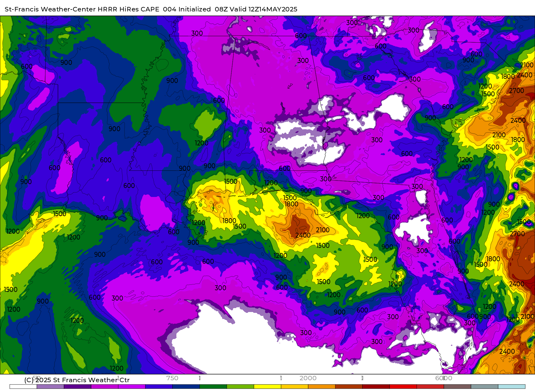The height and width of the screenshot is (390, 535).
Task: Pick the dark green legend swatch
Action: tap(213, 387)
